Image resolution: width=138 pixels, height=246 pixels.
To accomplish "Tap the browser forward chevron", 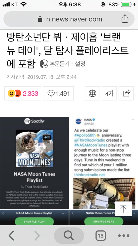I will [37, 235].
